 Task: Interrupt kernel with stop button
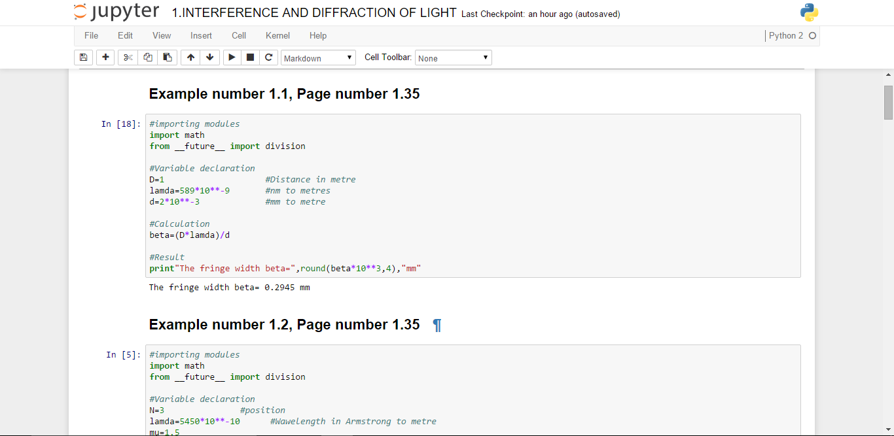point(250,58)
